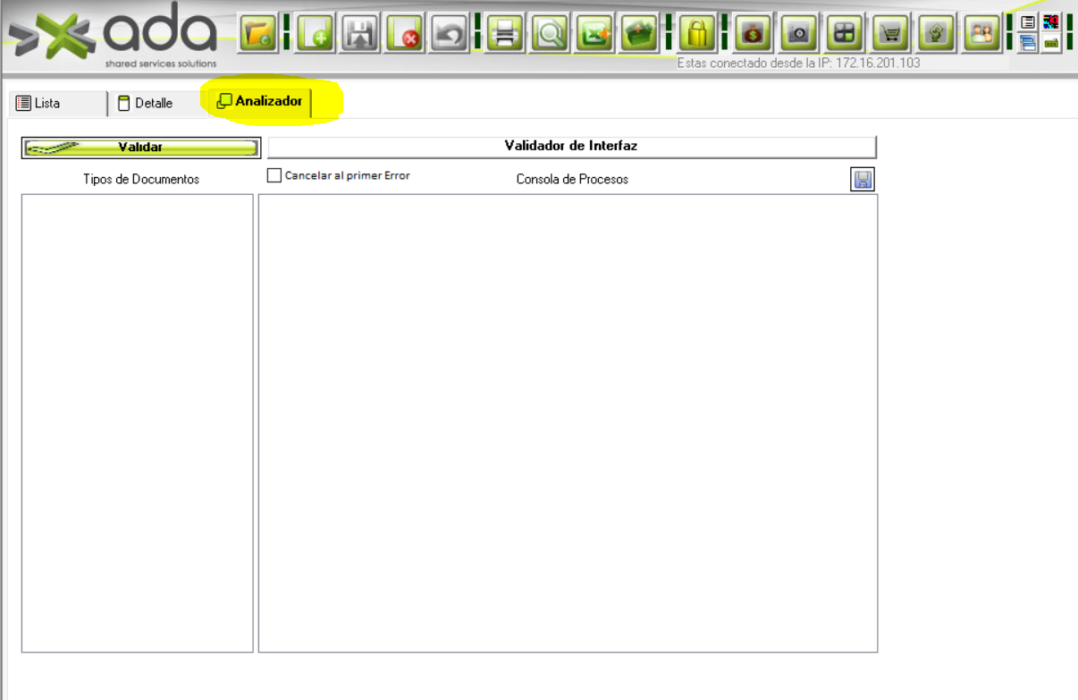Create a new record with the green plus icon
The width and height of the screenshot is (1078, 700).
315,34
